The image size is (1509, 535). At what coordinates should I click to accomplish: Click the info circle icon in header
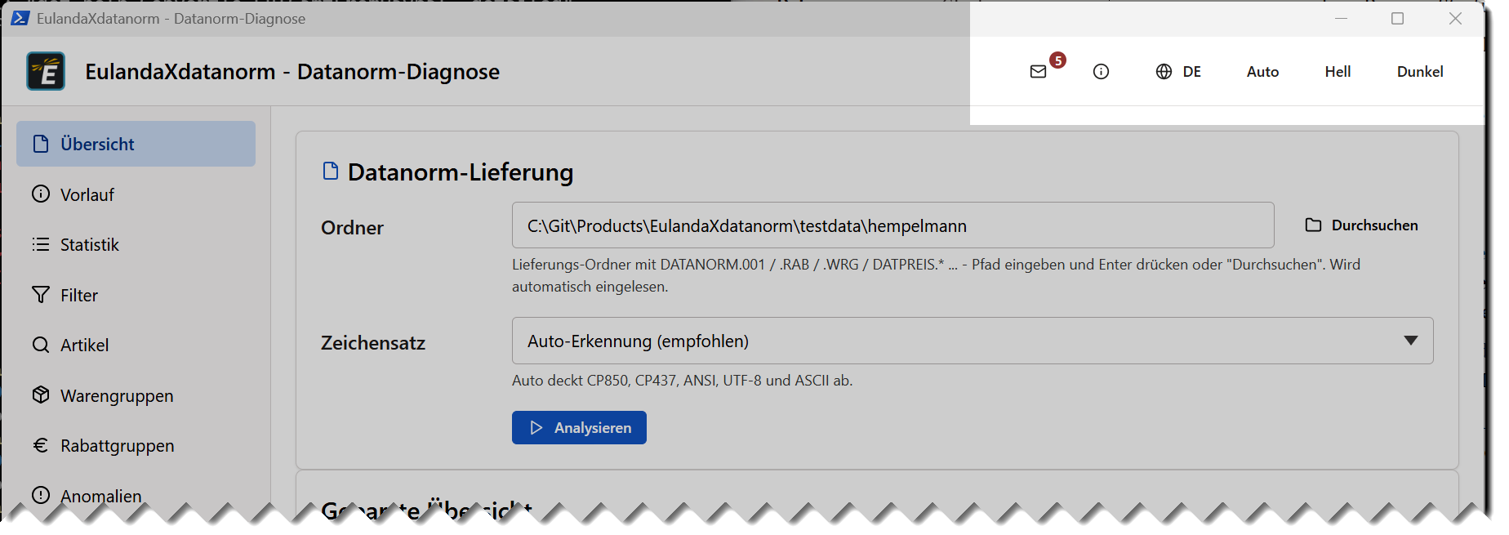tap(1101, 72)
